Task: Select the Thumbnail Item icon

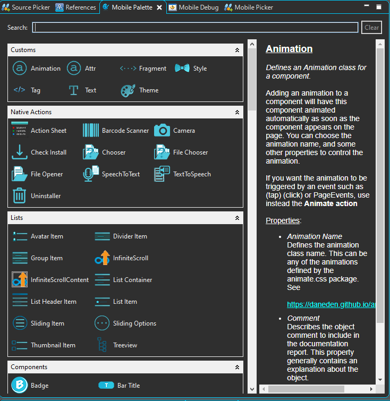Action: point(20,345)
